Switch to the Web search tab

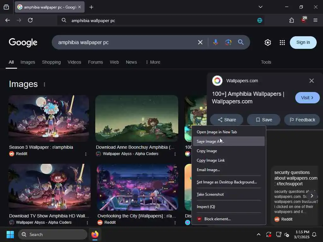pos(114,62)
